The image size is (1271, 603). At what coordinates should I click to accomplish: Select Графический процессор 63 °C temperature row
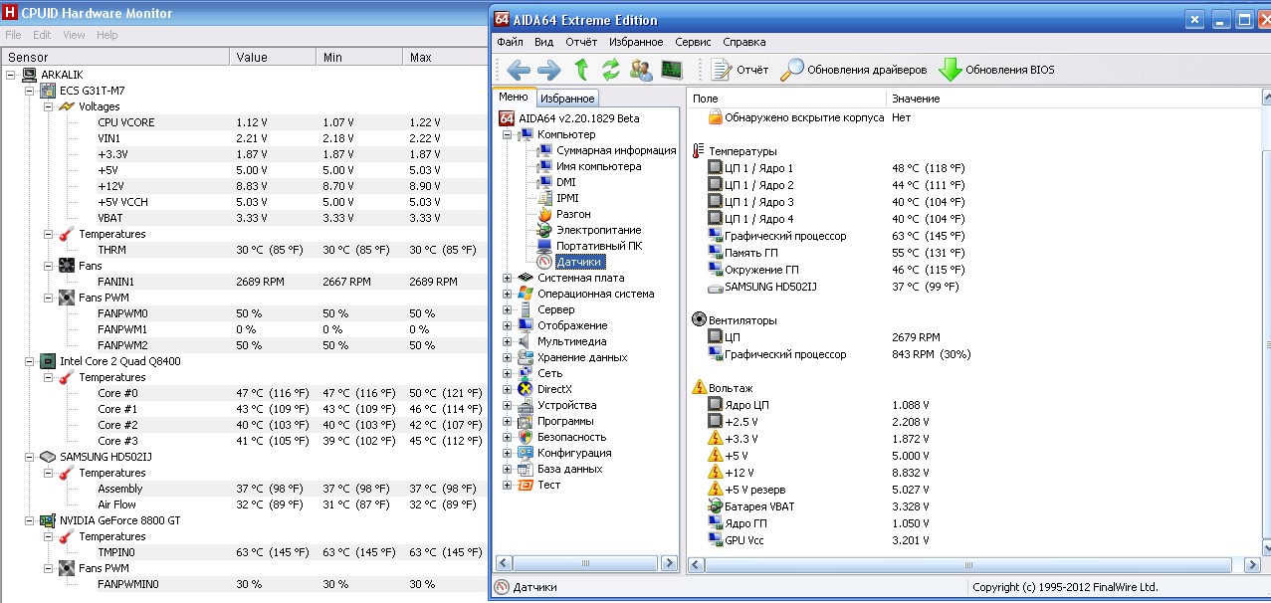click(975, 237)
